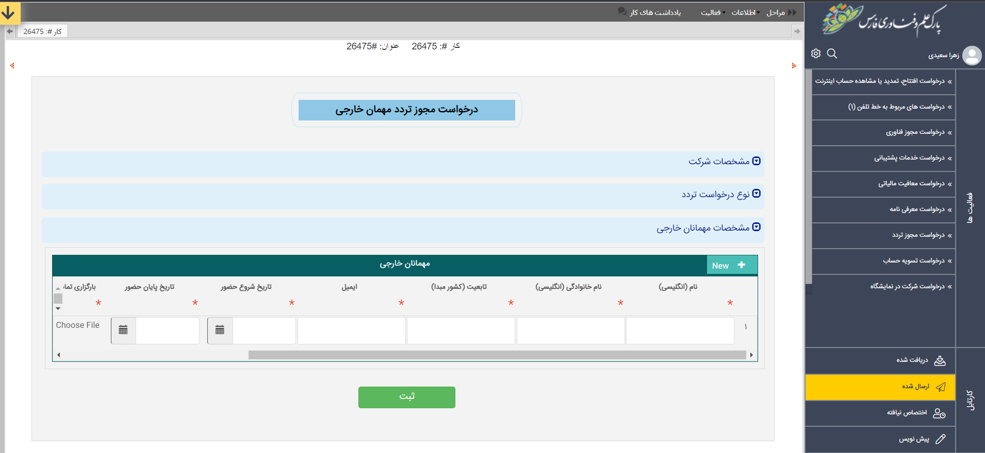Click the yellow down-arrow icon at top left
This screenshot has width=985, height=453.
coord(9,13)
